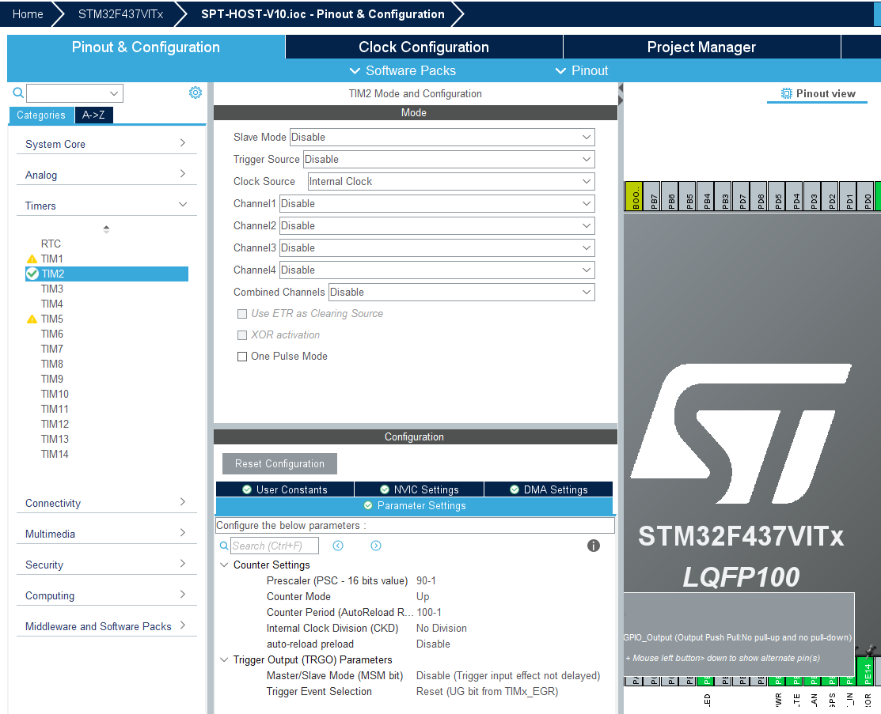881x714 pixels.
Task: Expand Middleware and Software Packs category
Action: pos(107,626)
